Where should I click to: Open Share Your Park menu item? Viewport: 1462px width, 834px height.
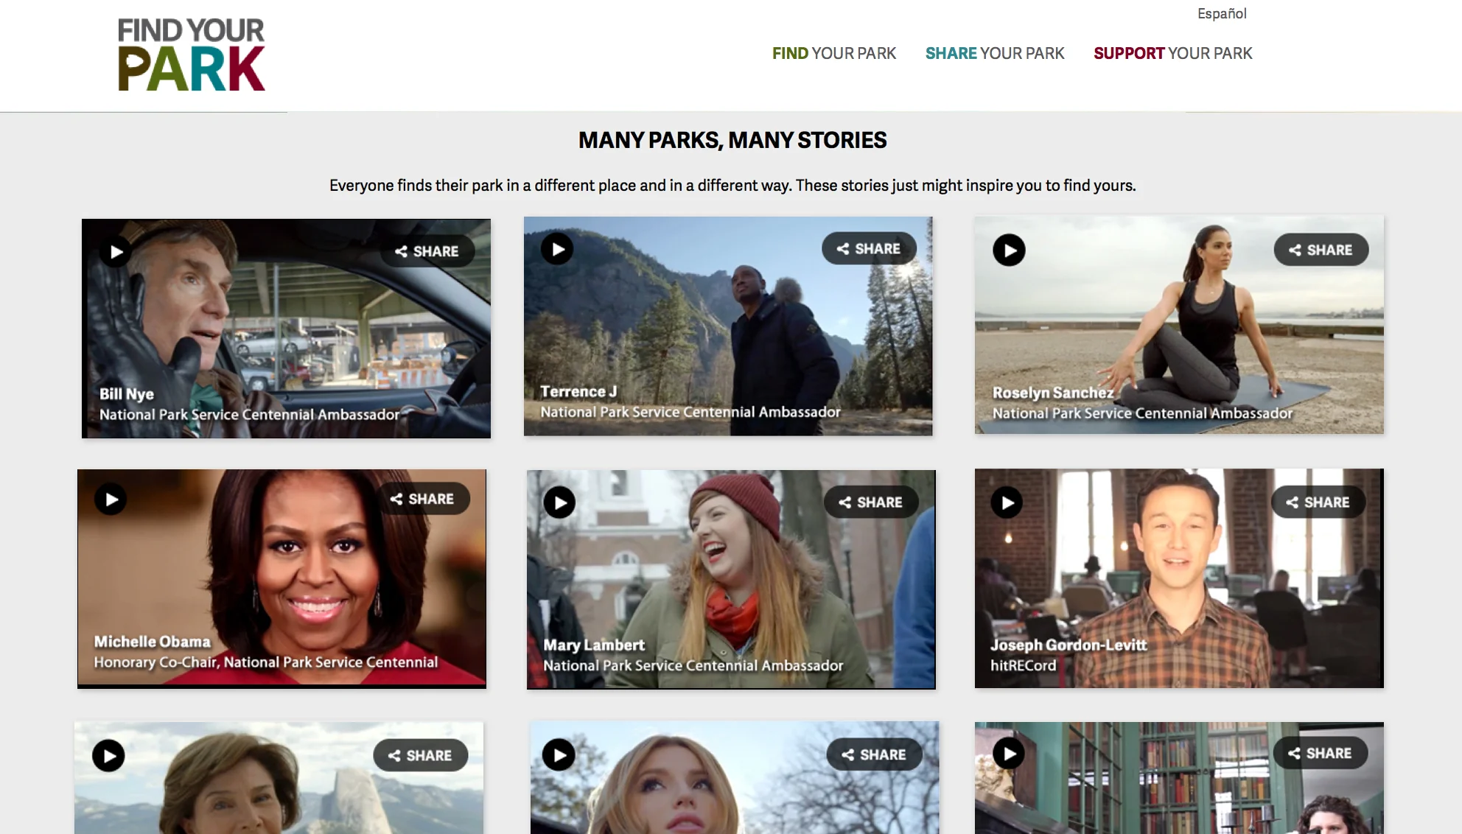tap(994, 53)
